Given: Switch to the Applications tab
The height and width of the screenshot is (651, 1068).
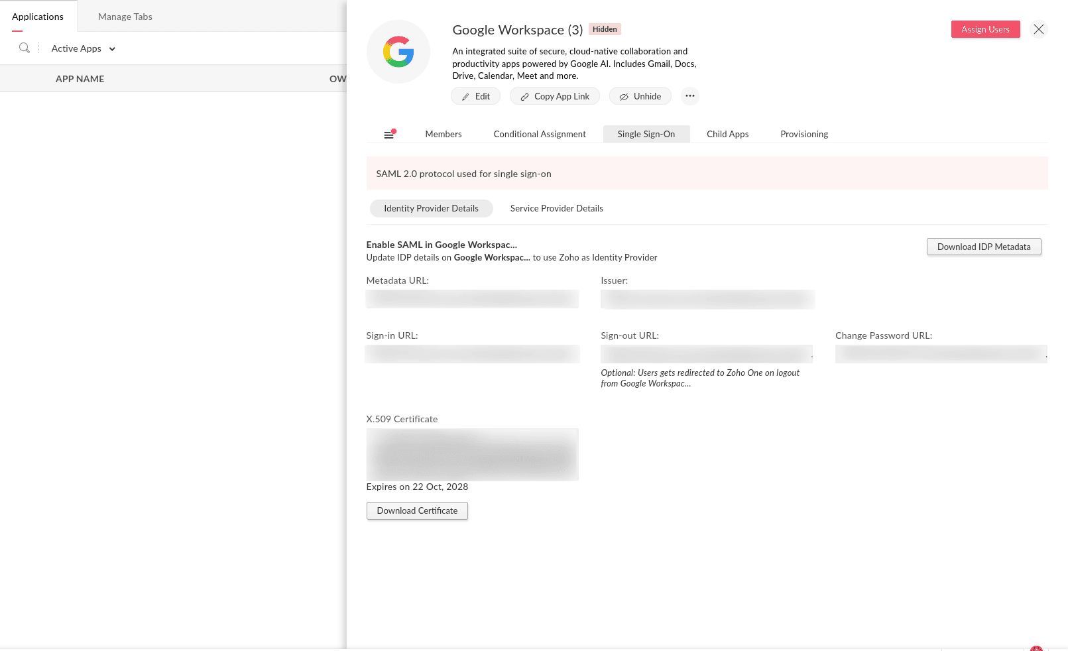Looking at the screenshot, I should 38,17.
